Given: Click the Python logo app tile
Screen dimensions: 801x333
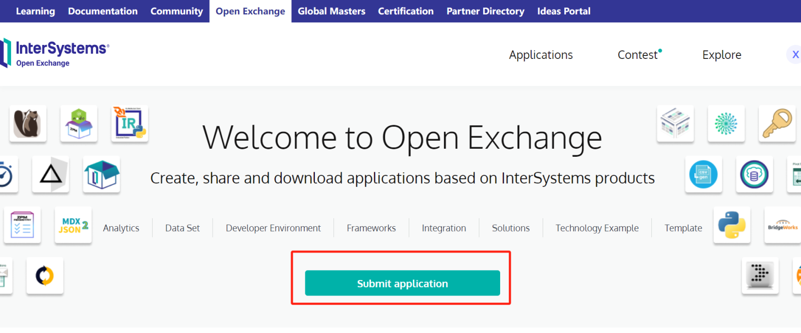Looking at the screenshot, I should [731, 225].
